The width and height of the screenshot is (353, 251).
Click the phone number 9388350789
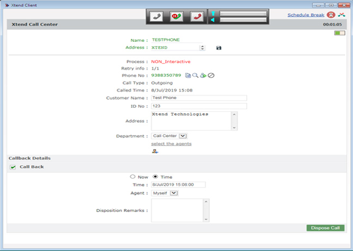(166, 75)
